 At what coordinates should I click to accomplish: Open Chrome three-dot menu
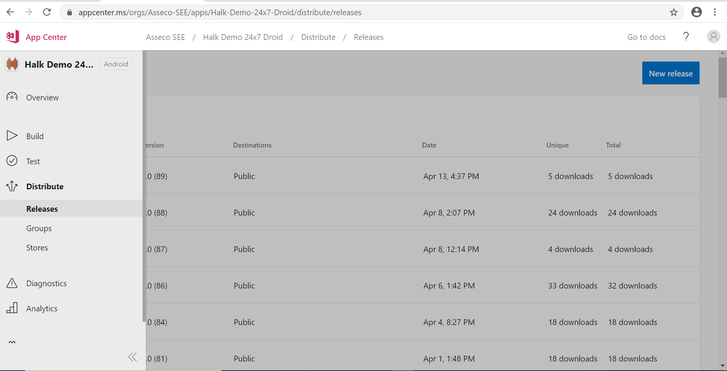pyautogui.click(x=715, y=12)
